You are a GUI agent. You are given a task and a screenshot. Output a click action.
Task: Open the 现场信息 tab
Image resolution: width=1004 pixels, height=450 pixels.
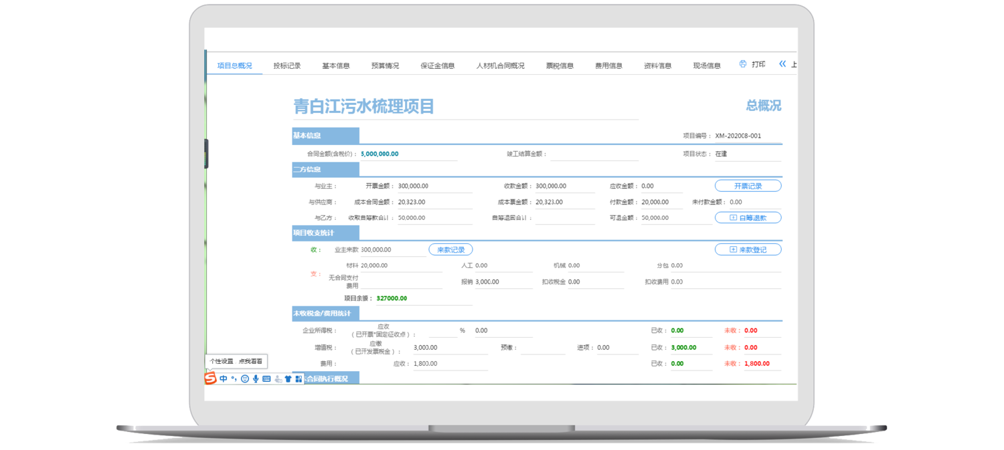tap(707, 66)
